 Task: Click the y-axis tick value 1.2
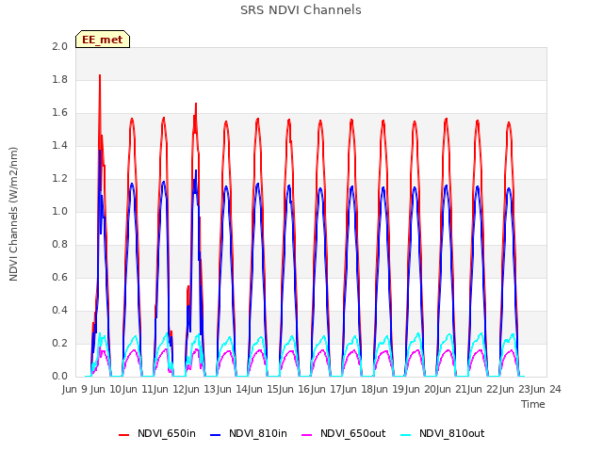[59, 178]
